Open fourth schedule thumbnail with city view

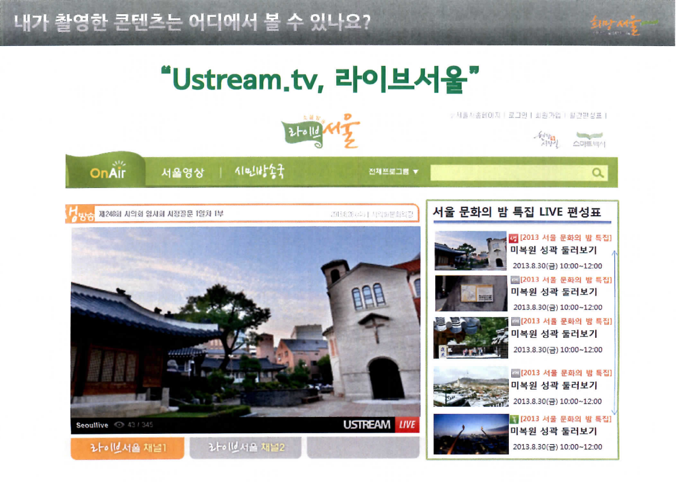[x=471, y=387]
